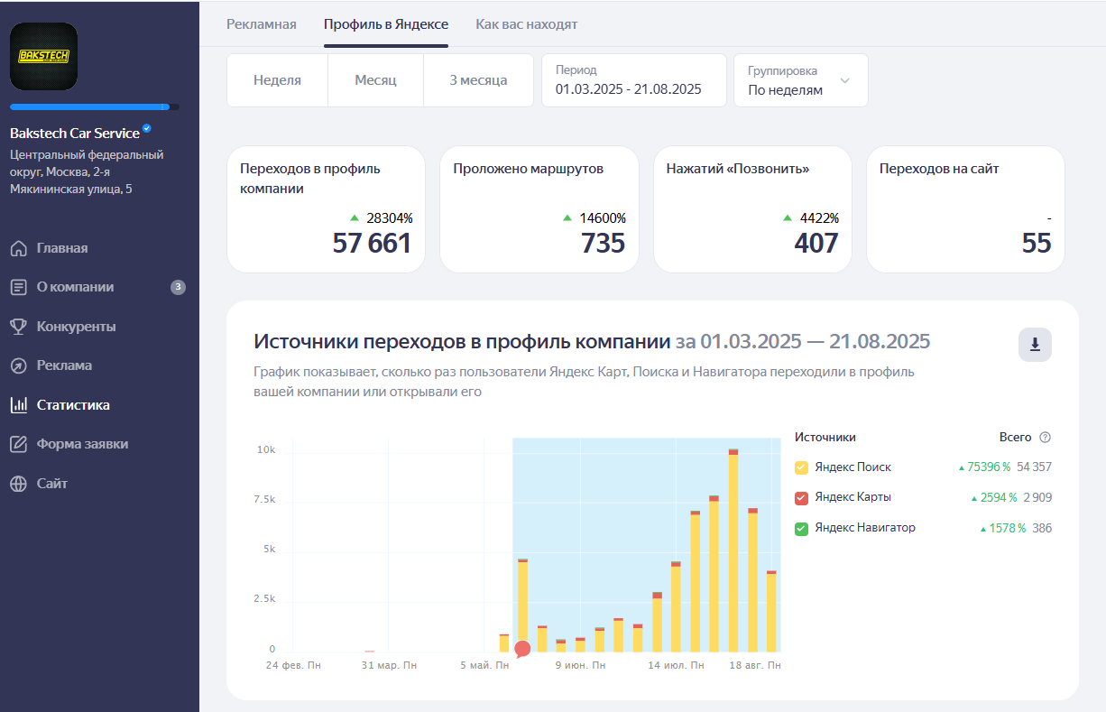
Task: Download the chart data with arrow icon
Action: pos(1035,345)
